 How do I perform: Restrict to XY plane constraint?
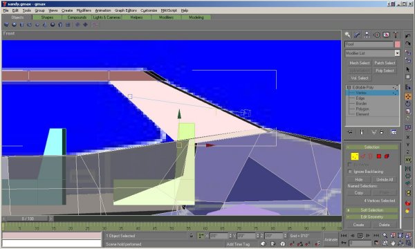[408, 160]
